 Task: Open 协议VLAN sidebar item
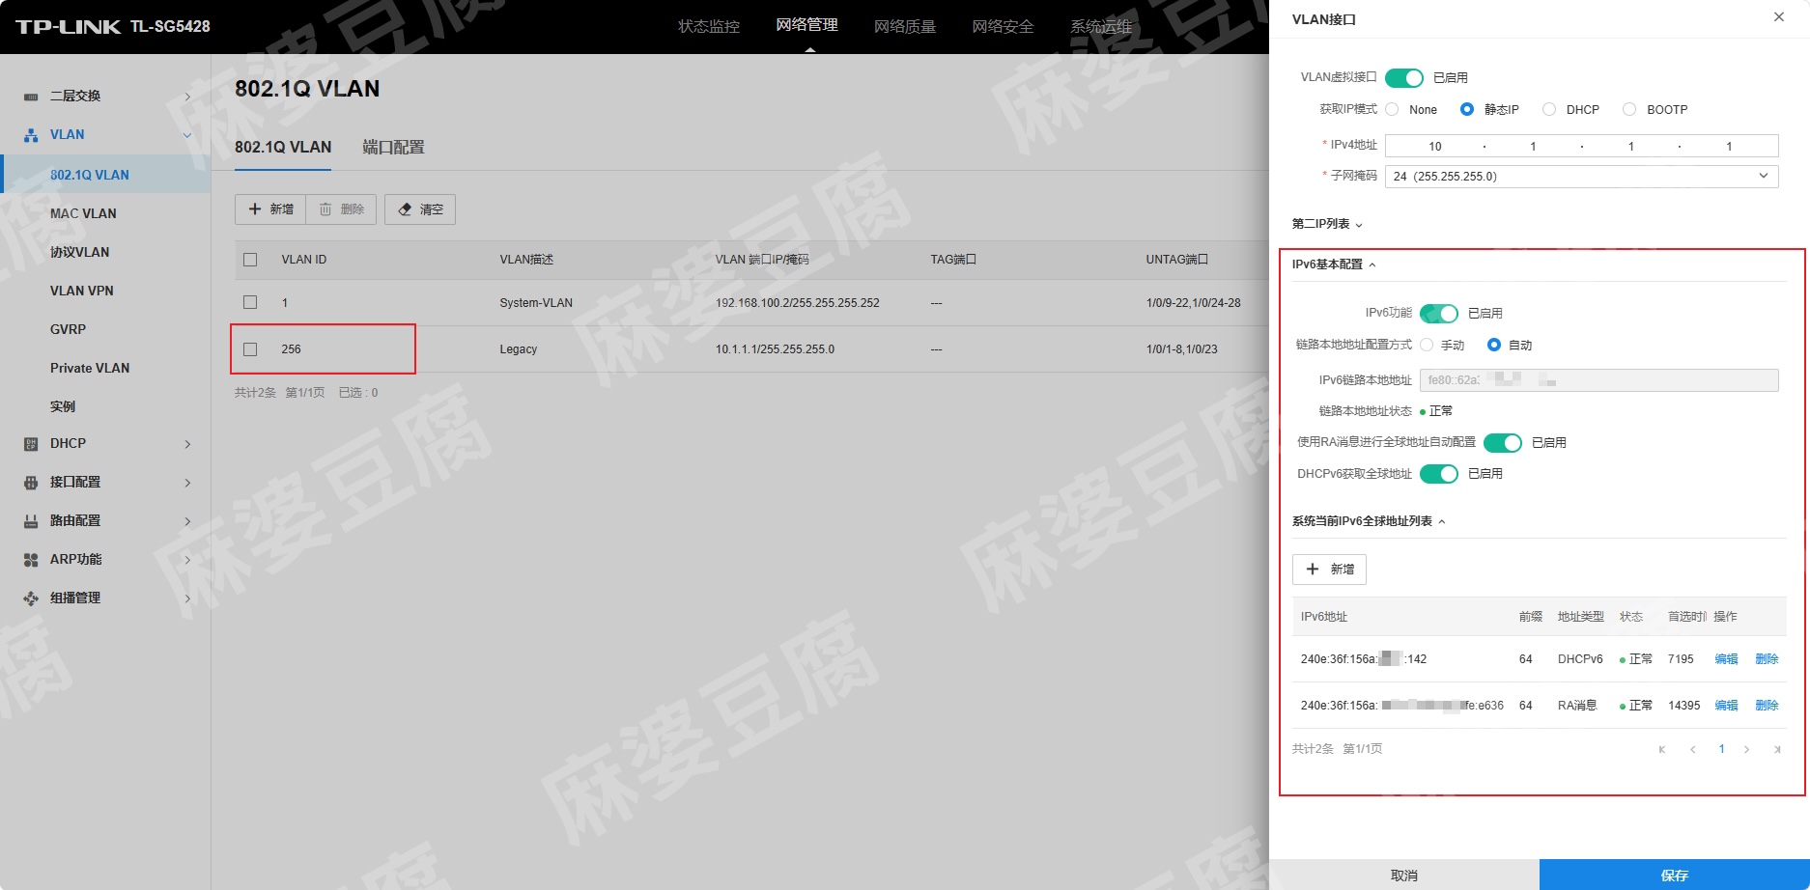click(x=79, y=252)
